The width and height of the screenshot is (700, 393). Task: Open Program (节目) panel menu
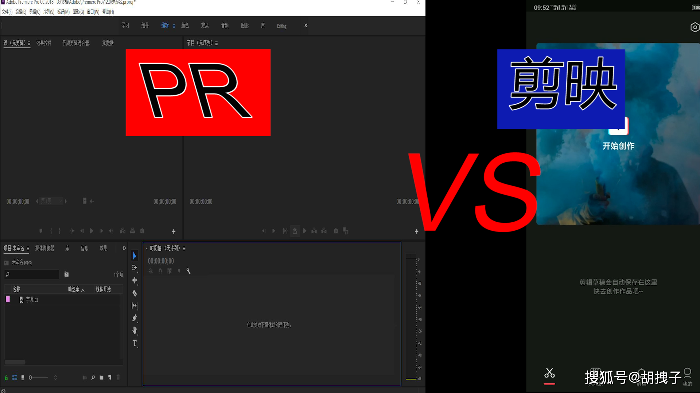pos(217,43)
